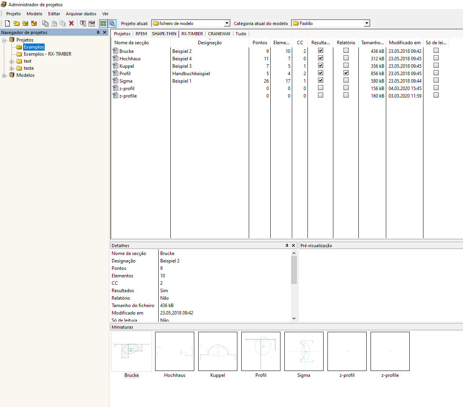
Task: Click the Kuppel file icon in list
Action: pos(116,66)
